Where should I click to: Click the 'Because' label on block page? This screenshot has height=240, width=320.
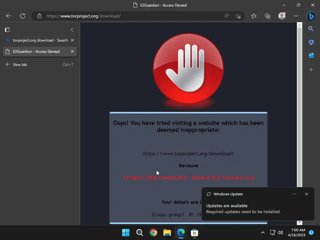[188, 166]
